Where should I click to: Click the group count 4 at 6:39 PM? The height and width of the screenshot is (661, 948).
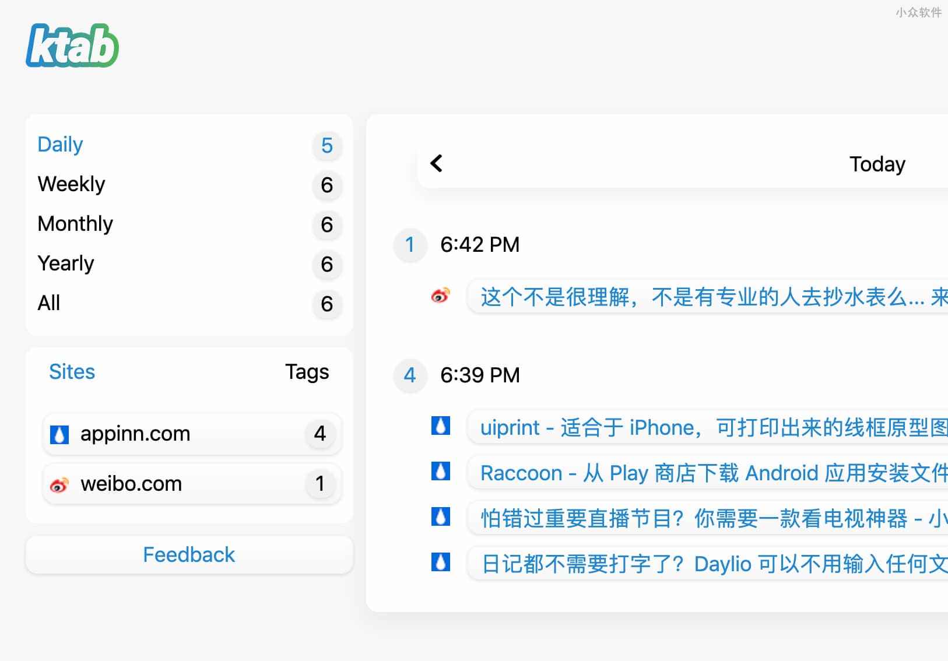pos(410,375)
